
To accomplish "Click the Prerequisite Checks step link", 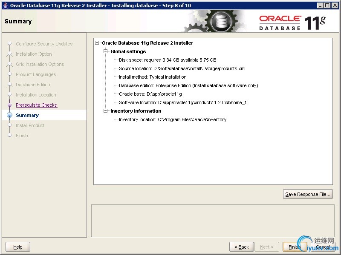I will tap(36, 105).
